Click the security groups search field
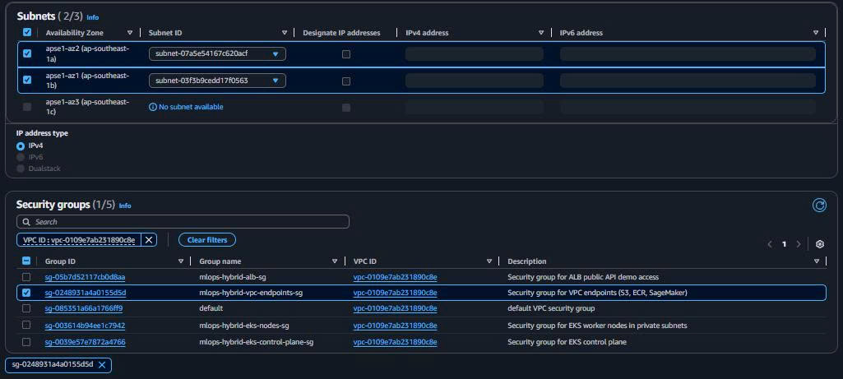The height and width of the screenshot is (379, 843). [x=183, y=222]
